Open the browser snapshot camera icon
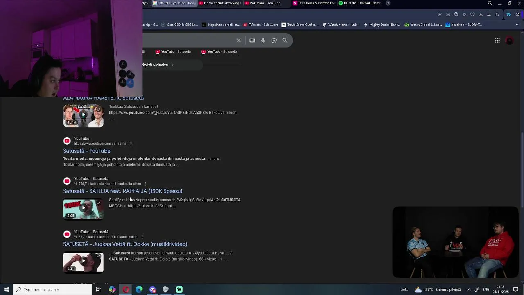This screenshot has height=295, width=524. pyautogui.click(x=448, y=14)
